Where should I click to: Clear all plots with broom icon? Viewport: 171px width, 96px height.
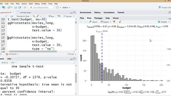coord(120,22)
